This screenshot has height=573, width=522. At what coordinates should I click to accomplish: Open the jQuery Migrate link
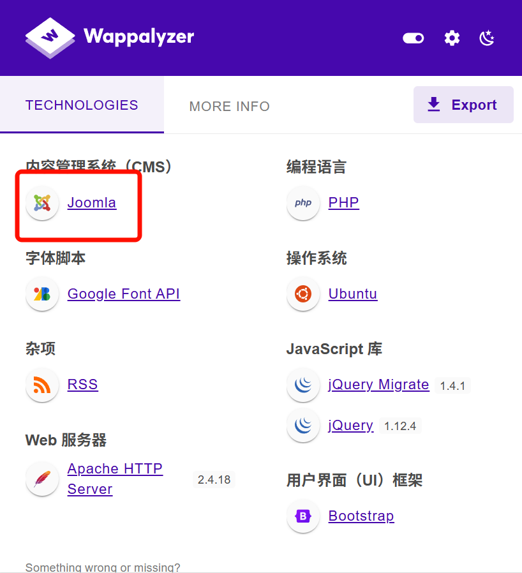click(378, 385)
